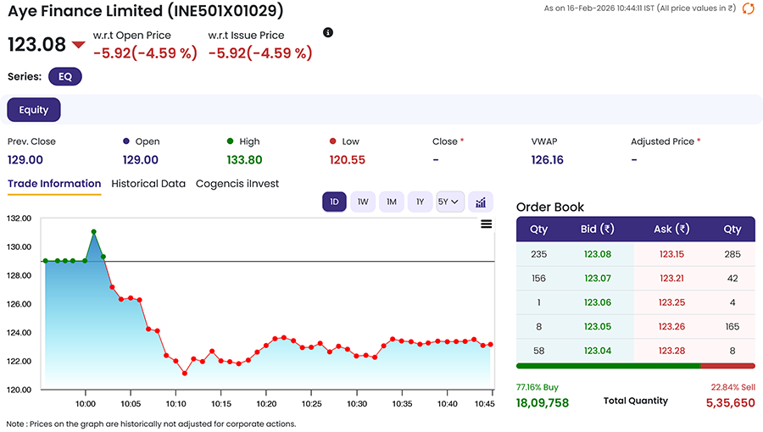763x432 pixels.
Task: Open the Historical Data tab
Action: 148,184
